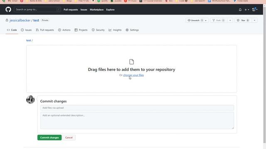
Task: Open the Projects tab
Action: [81, 30]
